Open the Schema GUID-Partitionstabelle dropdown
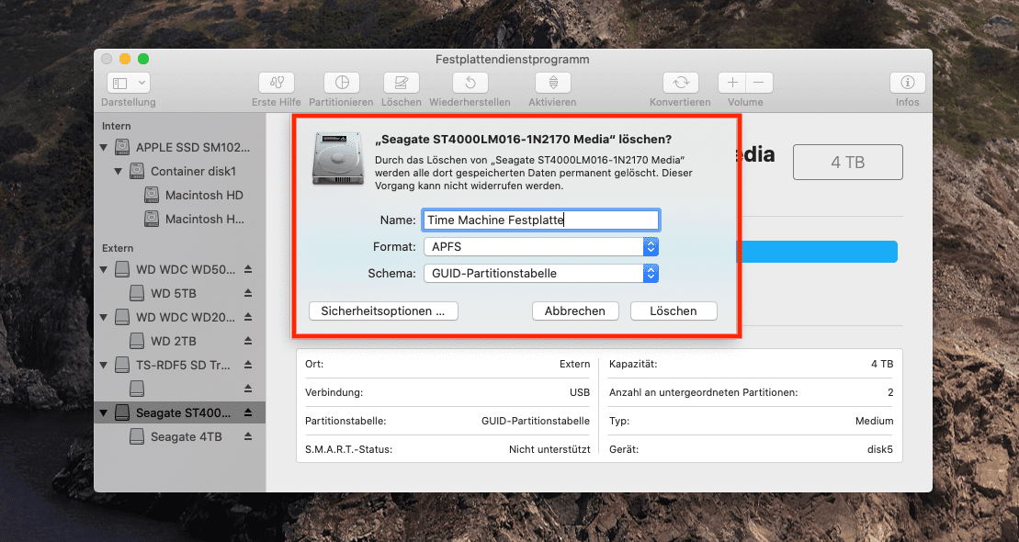Viewport: 1019px width, 542px height. tap(541, 274)
